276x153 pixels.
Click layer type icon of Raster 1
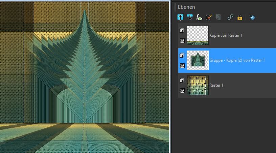[x=182, y=80]
